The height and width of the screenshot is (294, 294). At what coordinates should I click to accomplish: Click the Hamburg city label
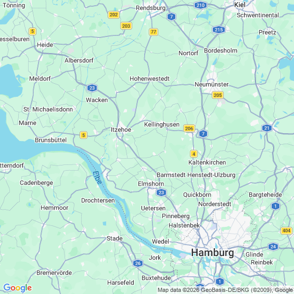213,252
